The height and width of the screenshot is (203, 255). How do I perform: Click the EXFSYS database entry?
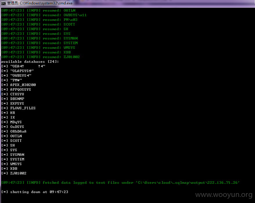coord(13,104)
